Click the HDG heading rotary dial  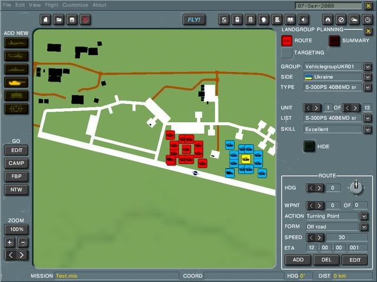click(355, 188)
